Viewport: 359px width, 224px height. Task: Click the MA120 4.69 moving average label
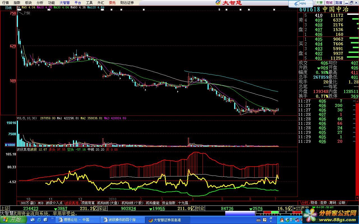(96, 8)
